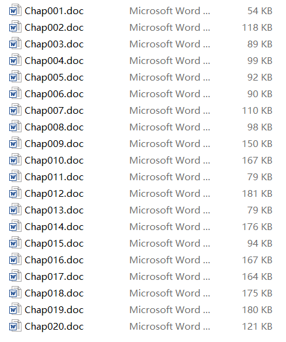Select the Word document icon for Chap007.doc
This screenshot has height=342, width=286.
[15, 109]
